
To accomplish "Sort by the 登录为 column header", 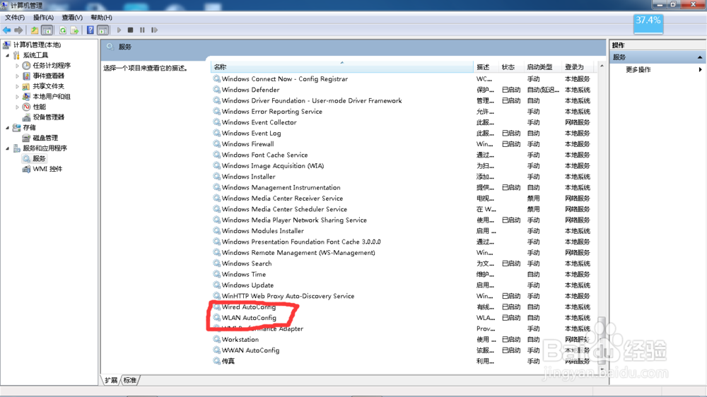I will click(578, 67).
